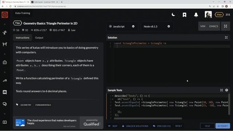Go back in browser history
233x131 pixels.
pyautogui.click(x=3, y=6)
